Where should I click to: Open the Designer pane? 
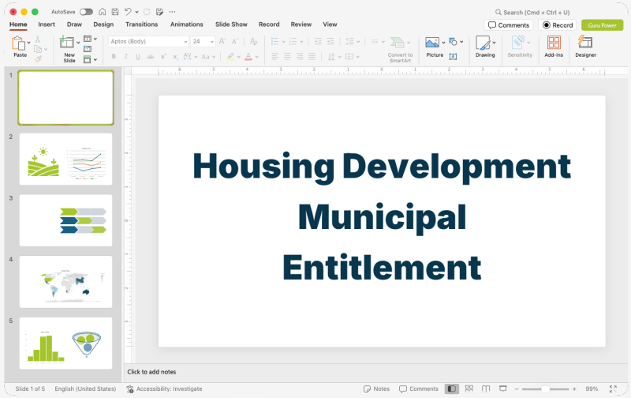(x=585, y=47)
